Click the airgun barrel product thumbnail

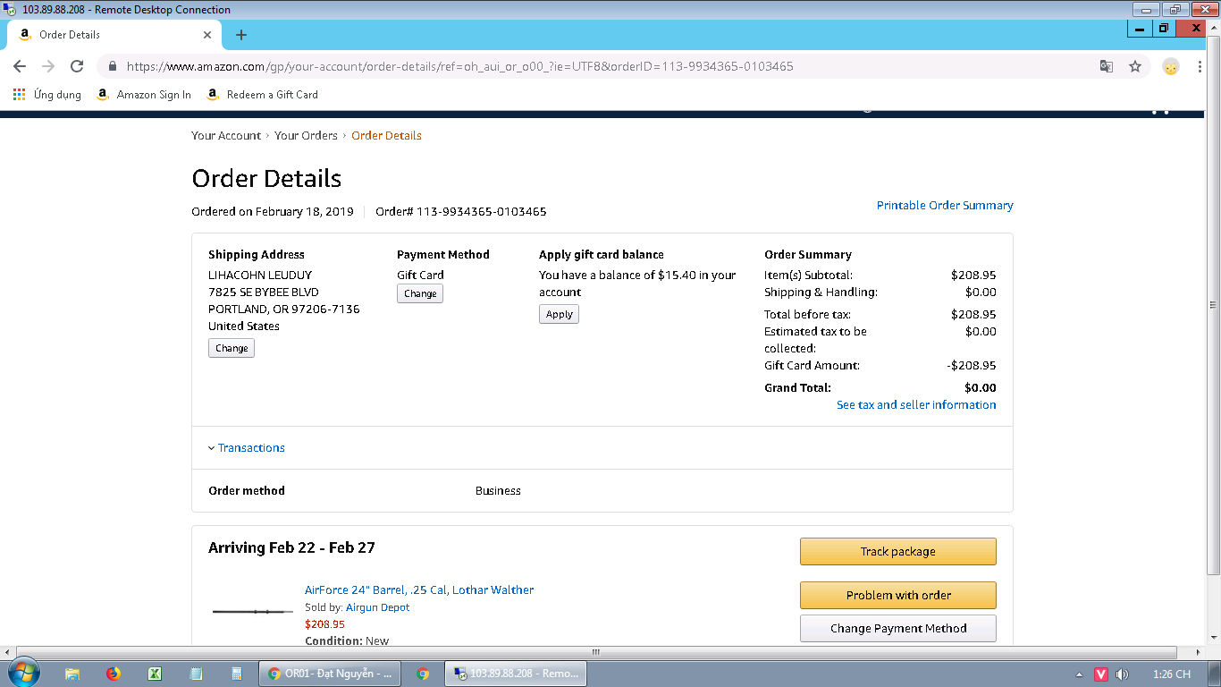point(253,612)
